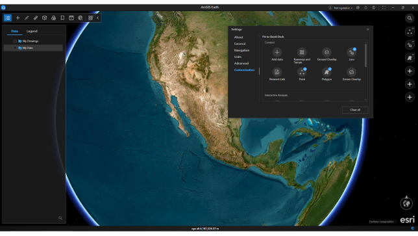418x236 pixels.
Task: Click the Content section label in Settings
Action: pos(269,42)
